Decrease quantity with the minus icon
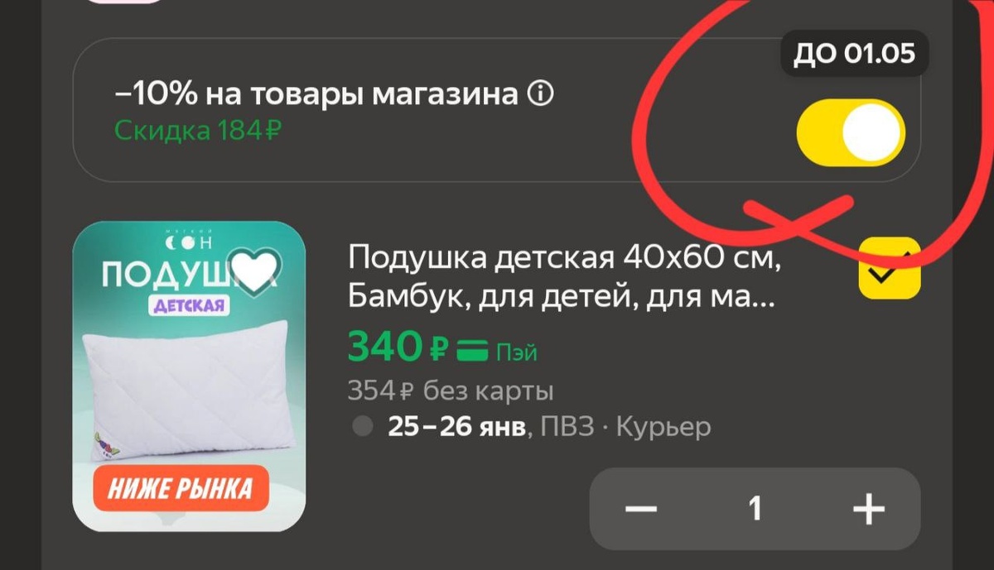The width and height of the screenshot is (994, 570). (x=641, y=509)
